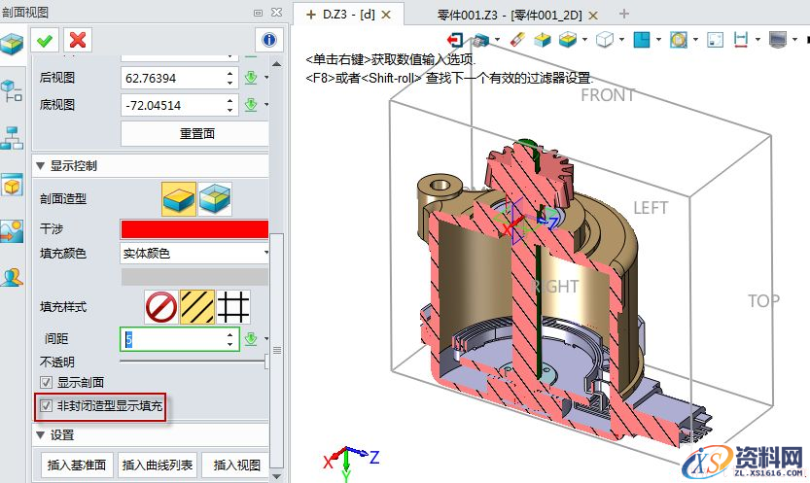This screenshot has height=483, width=810.
Task: Open dropdown arrow next to wireframe cube
Action: click(621, 40)
